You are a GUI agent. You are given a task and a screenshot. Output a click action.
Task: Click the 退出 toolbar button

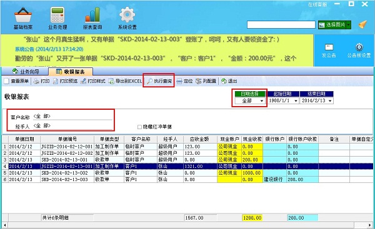(x=229, y=81)
